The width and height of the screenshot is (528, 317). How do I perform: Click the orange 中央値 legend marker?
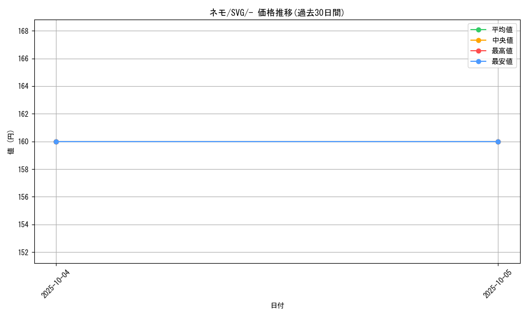coord(478,40)
